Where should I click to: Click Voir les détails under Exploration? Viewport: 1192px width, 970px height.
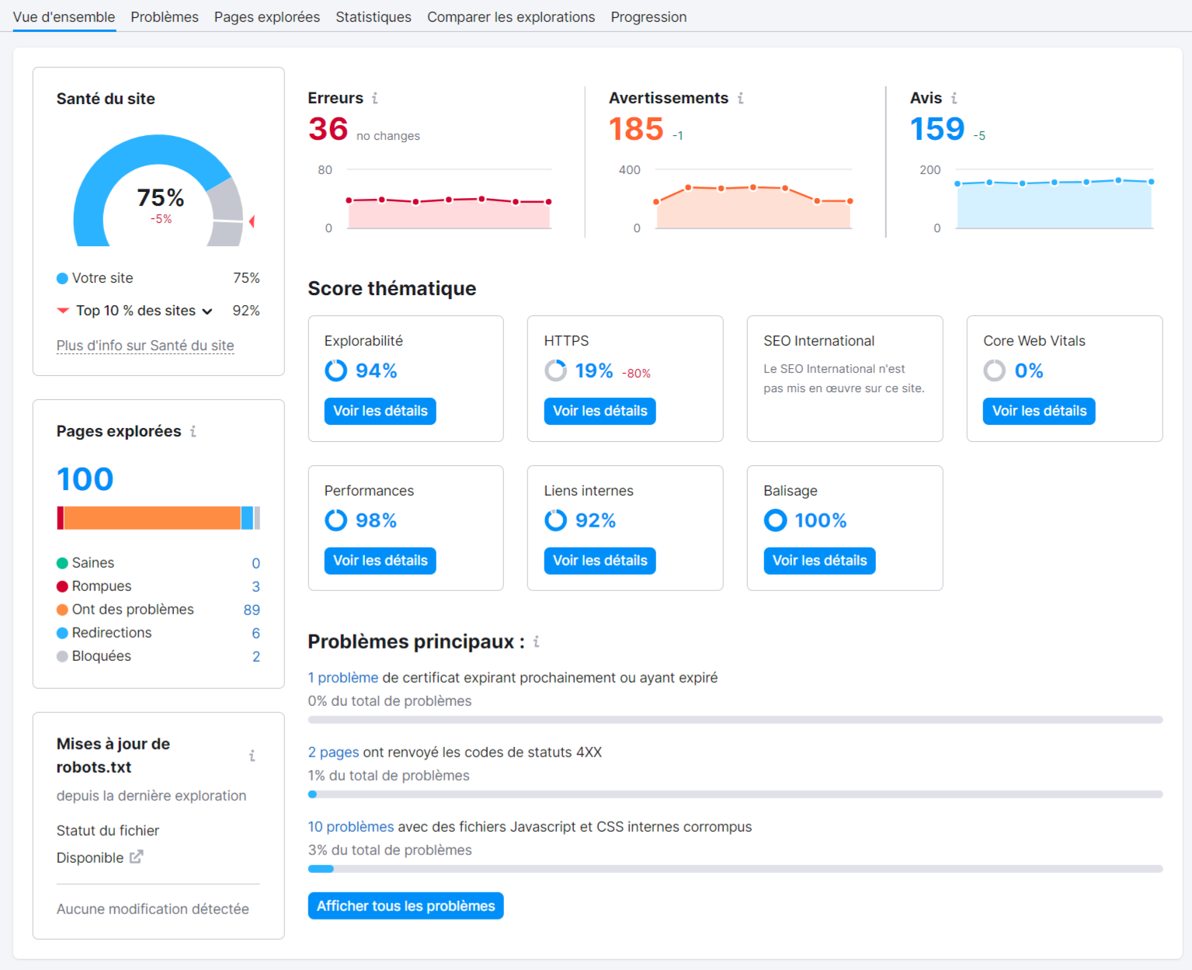tap(380, 411)
